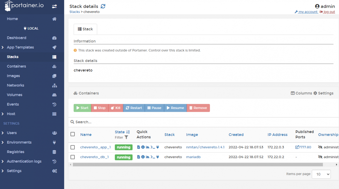Click attach plug icon for chevereto_app_1

pos(158,147)
